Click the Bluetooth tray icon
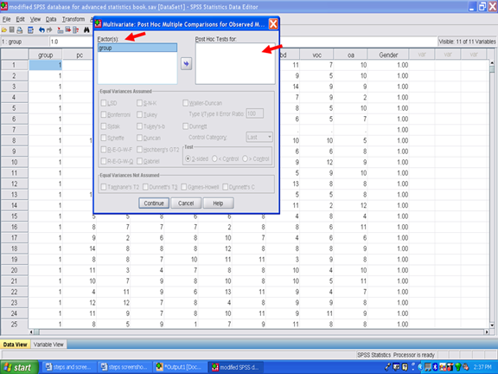 point(436,367)
